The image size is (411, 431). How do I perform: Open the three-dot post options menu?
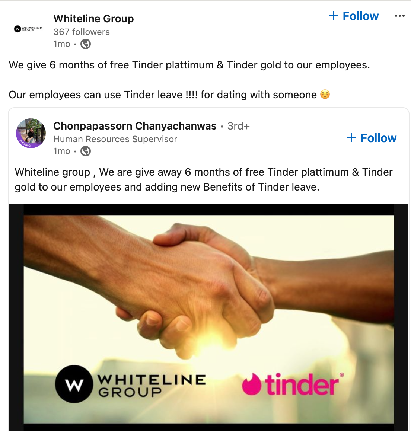click(399, 16)
